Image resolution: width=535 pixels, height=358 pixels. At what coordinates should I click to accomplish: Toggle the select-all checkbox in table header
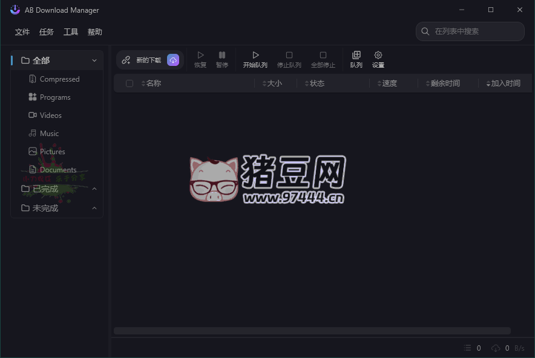[x=130, y=83]
